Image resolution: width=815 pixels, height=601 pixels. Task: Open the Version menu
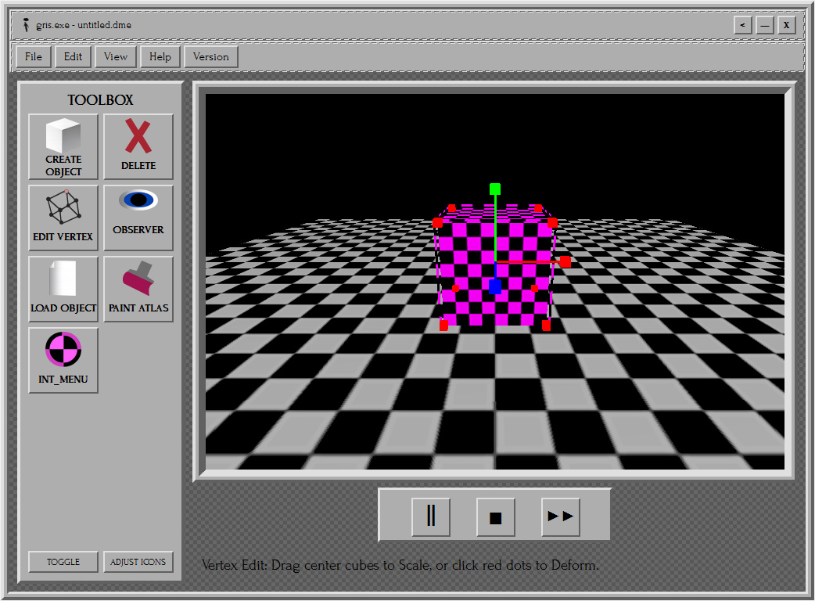tap(210, 56)
